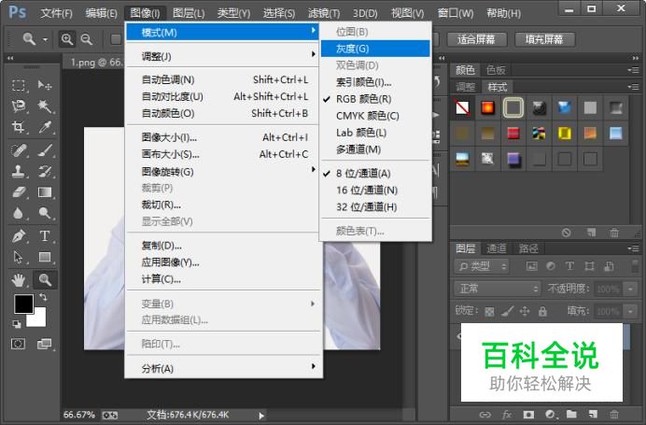Apply the default no-style swatch
The width and height of the screenshot is (646, 425).
[463, 108]
